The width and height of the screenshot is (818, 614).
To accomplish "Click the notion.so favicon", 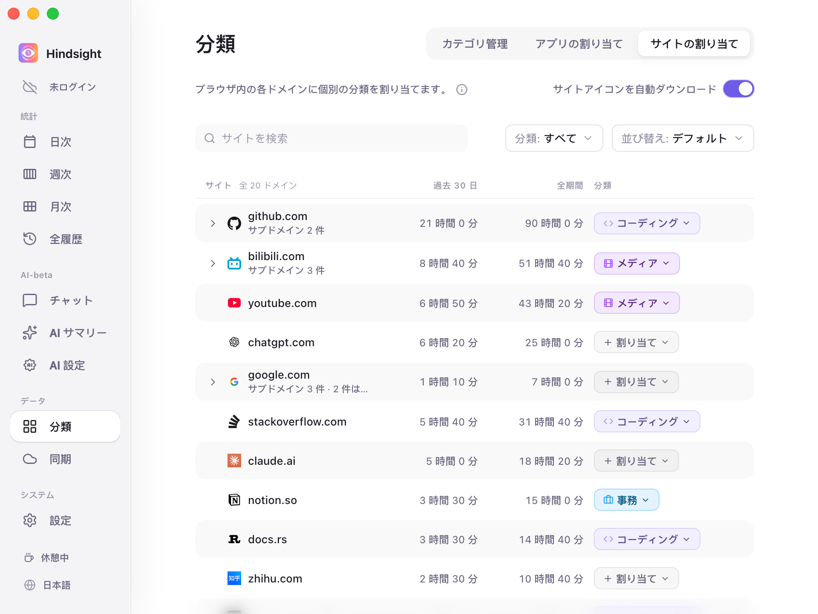I will pyautogui.click(x=234, y=500).
